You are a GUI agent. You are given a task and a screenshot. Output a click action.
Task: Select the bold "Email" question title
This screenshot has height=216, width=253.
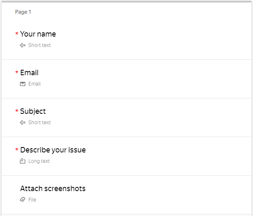[x=29, y=73]
